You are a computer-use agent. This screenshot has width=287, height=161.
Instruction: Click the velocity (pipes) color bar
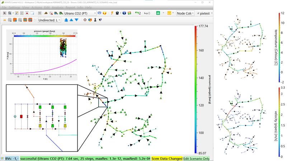click(279, 122)
